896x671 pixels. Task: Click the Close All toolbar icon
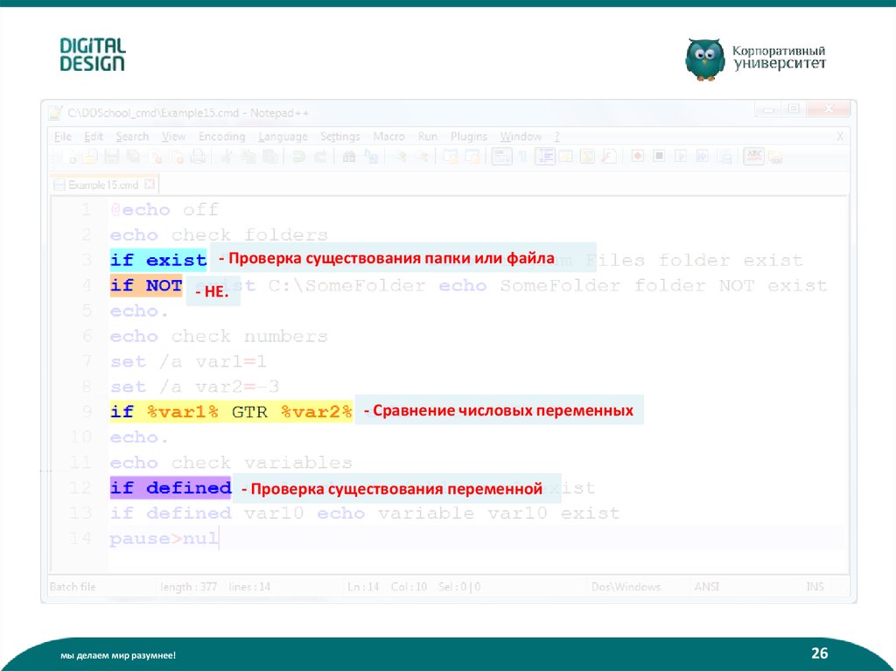coord(178,157)
